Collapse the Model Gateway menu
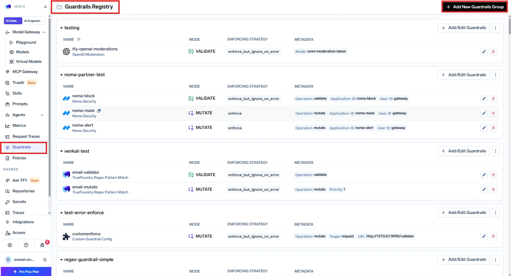The height and width of the screenshot is (276, 511). (44, 32)
